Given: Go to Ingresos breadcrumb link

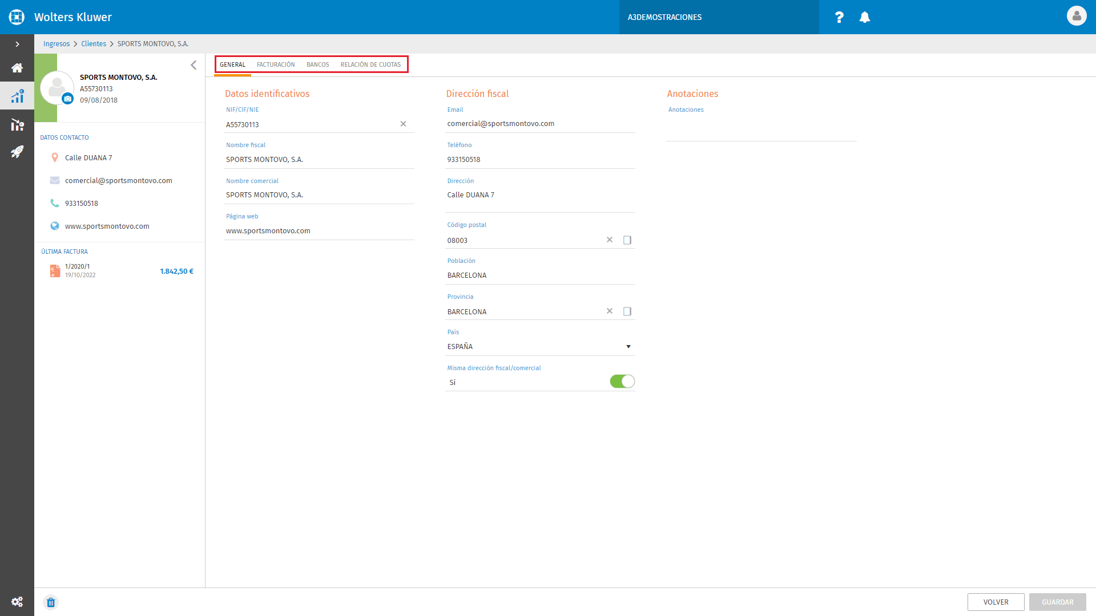Looking at the screenshot, I should coord(57,44).
